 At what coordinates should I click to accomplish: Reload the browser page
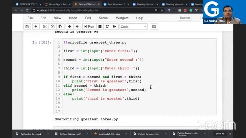click(x=27, y=10)
